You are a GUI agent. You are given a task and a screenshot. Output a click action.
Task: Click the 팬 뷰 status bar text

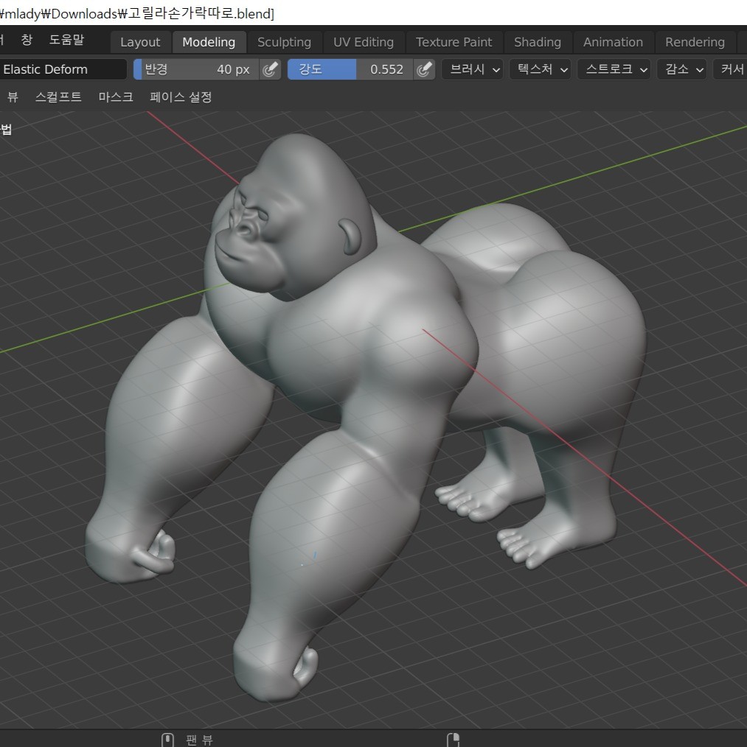pos(199,740)
